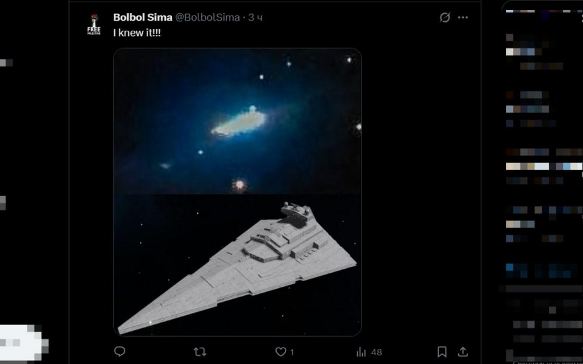
Task: Open the Star Destroyer image
Action: click(237, 267)
